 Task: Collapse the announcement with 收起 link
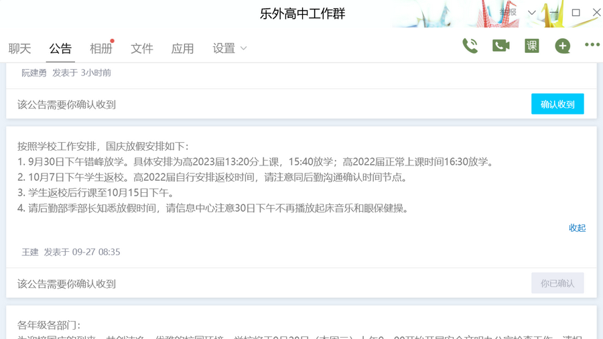click(x=577, y=228)
